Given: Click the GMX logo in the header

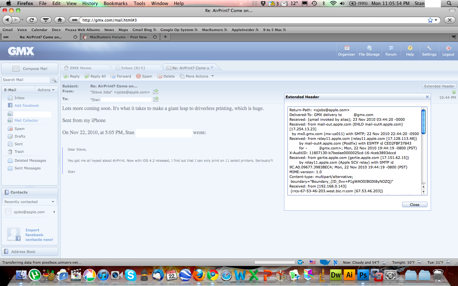Looking at the screenshot, I should point(21,51).
